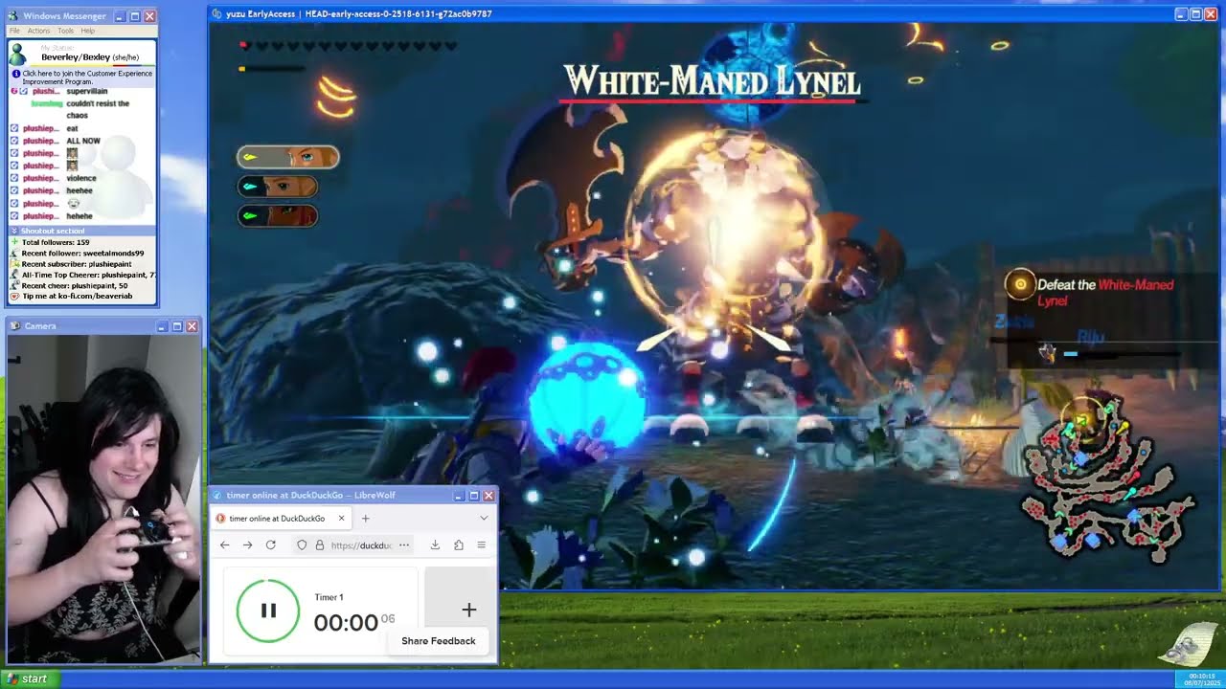Go forward in LibreWolf browser

click(247, 545)
